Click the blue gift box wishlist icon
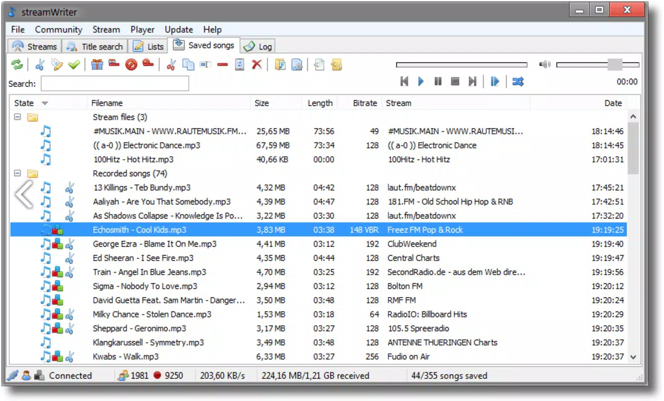The width and height of the screenshot is (664, 401). [97, 65]
